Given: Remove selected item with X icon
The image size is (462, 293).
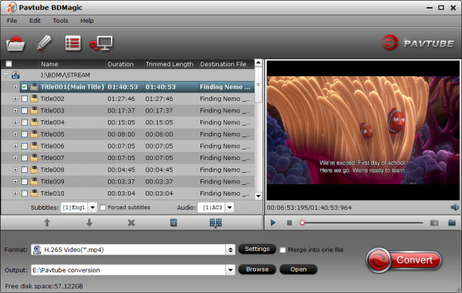Looking at the screenshot, I should click(131, 223).
